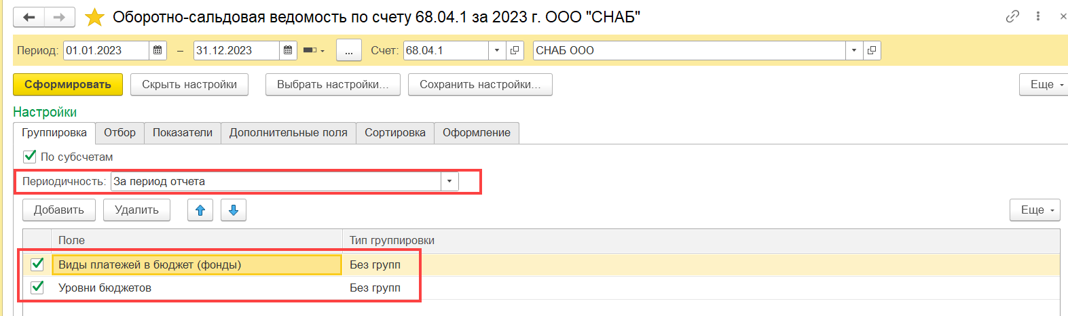This screenshot has height=316, width=1068.
Task: Open the account 68.04.1 form icon
Action: [x=515, y=50]
